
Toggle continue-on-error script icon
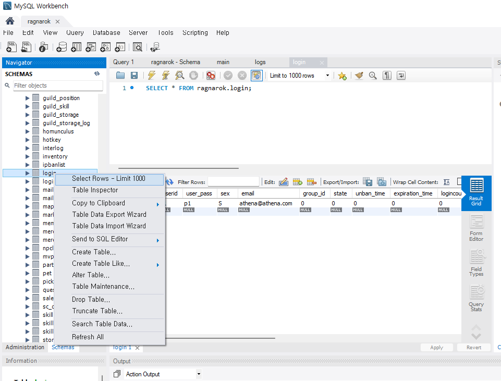[x=211, y=76]
